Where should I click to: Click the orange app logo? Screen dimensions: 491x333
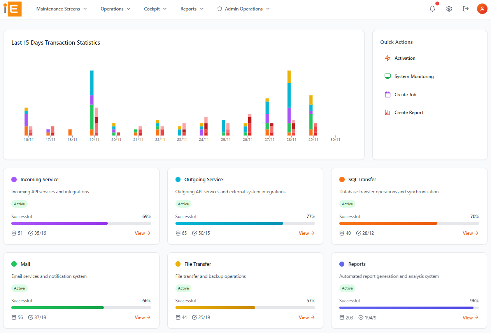tap(12, 9)
